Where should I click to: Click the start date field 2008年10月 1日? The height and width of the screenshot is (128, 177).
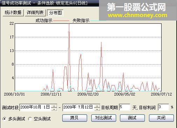(35, 107)
